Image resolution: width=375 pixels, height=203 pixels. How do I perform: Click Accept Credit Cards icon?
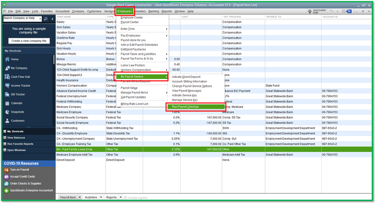tap(6, 177)
